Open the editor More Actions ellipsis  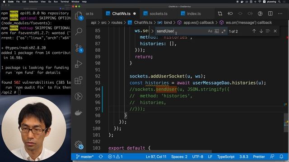pos(280,13)
